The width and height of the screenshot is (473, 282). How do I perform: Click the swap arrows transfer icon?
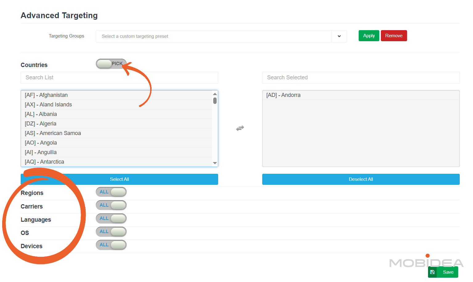coord(240,128)
